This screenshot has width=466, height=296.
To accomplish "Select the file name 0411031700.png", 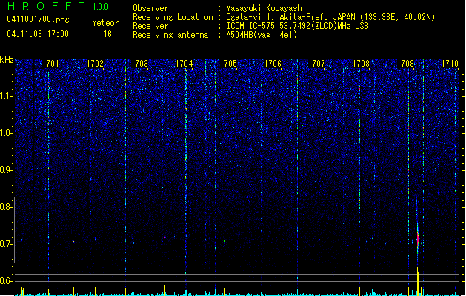I will [x=38, y=20].
